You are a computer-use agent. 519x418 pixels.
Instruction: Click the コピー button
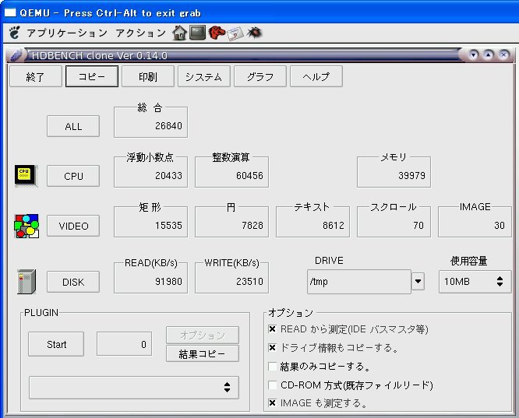(92, 76)
